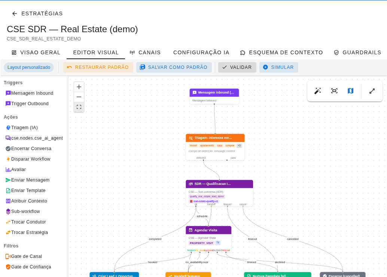Select the Editor Visual tab

tap(96, 52)
